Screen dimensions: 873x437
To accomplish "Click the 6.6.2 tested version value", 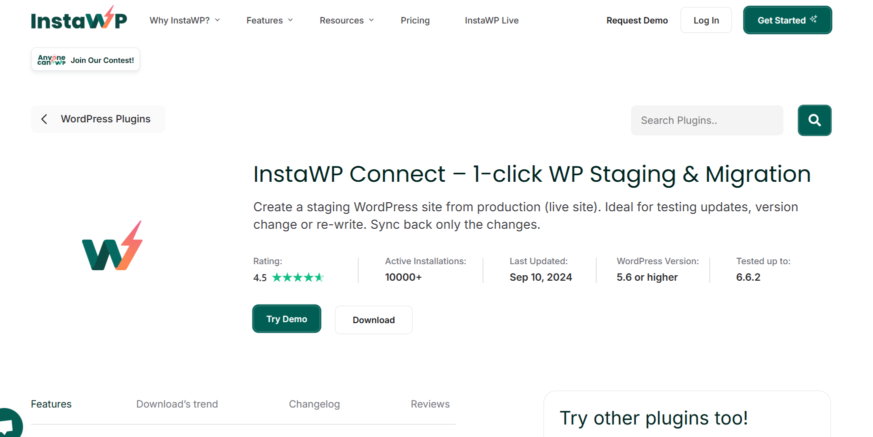I will point(748,277).
